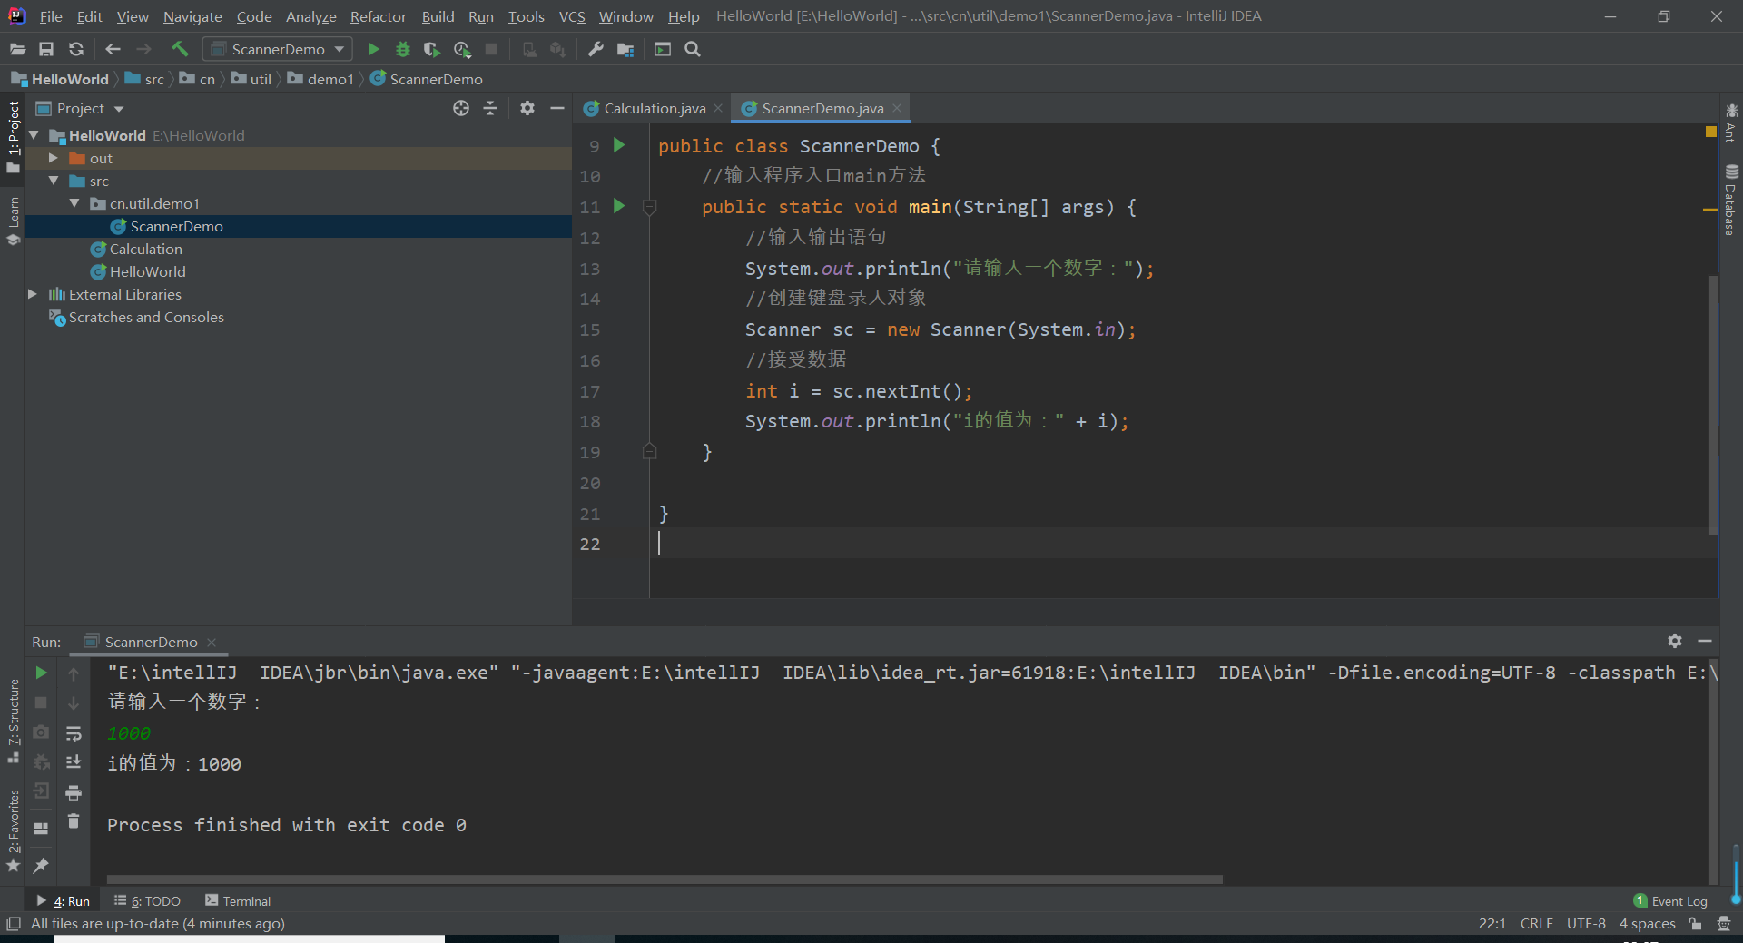This screenshot has width=1743, height=943.
Task: Locate current file with the crosshair icon
Action: pos(461,108)
